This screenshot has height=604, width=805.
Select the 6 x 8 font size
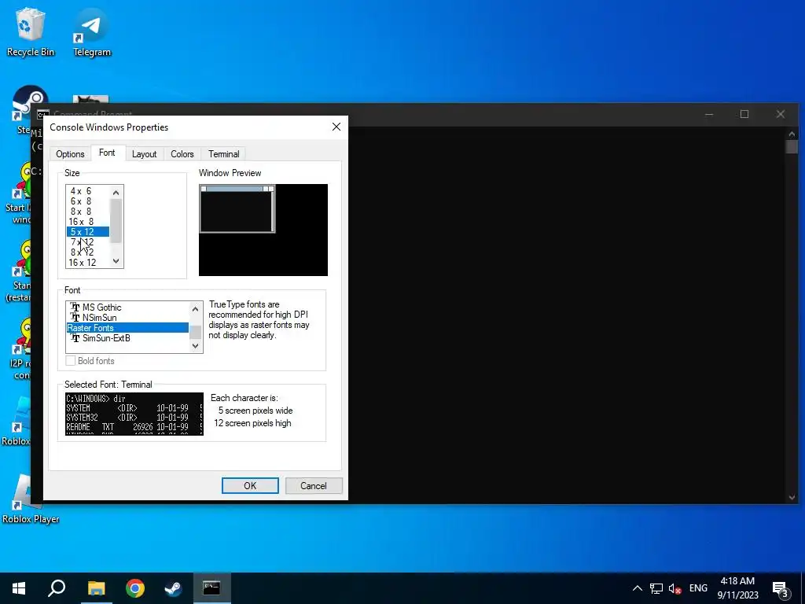coord(87,201)
